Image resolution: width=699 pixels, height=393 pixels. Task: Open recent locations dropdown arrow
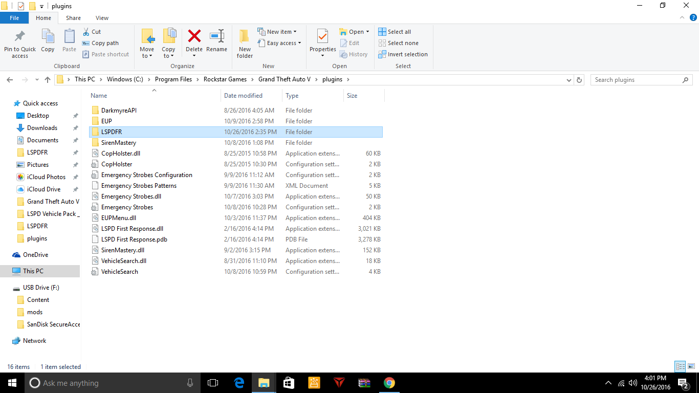[x=37, y=80]
